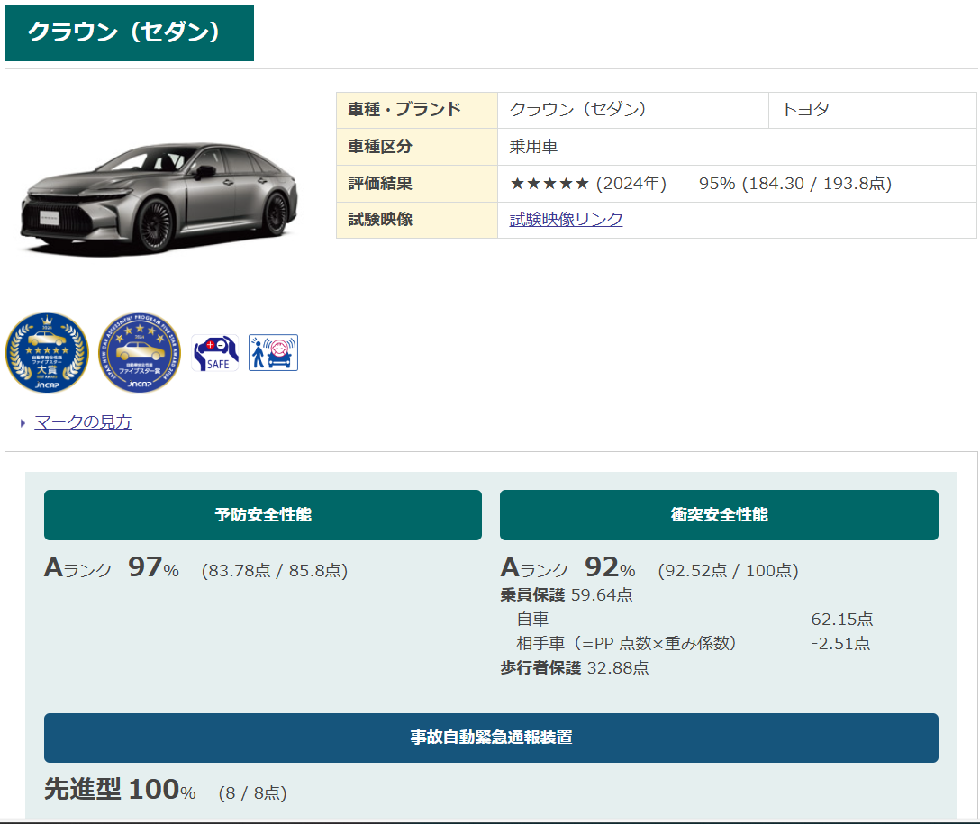Select the 事故自動緊急通報装置 header bar
Screen dimensions: 980x824
coord(491,738)
